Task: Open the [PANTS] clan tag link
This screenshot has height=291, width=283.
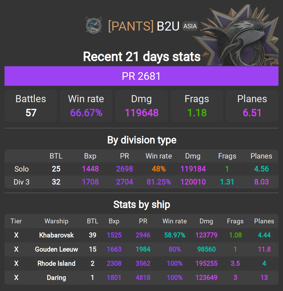Action: [130, 26]
